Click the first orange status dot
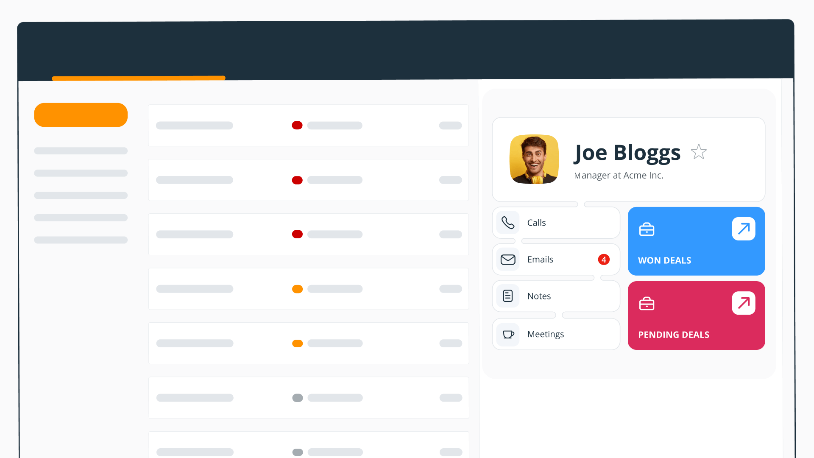Screen dimensions: 814x458 pyautogui.click(x=297, y=289)
